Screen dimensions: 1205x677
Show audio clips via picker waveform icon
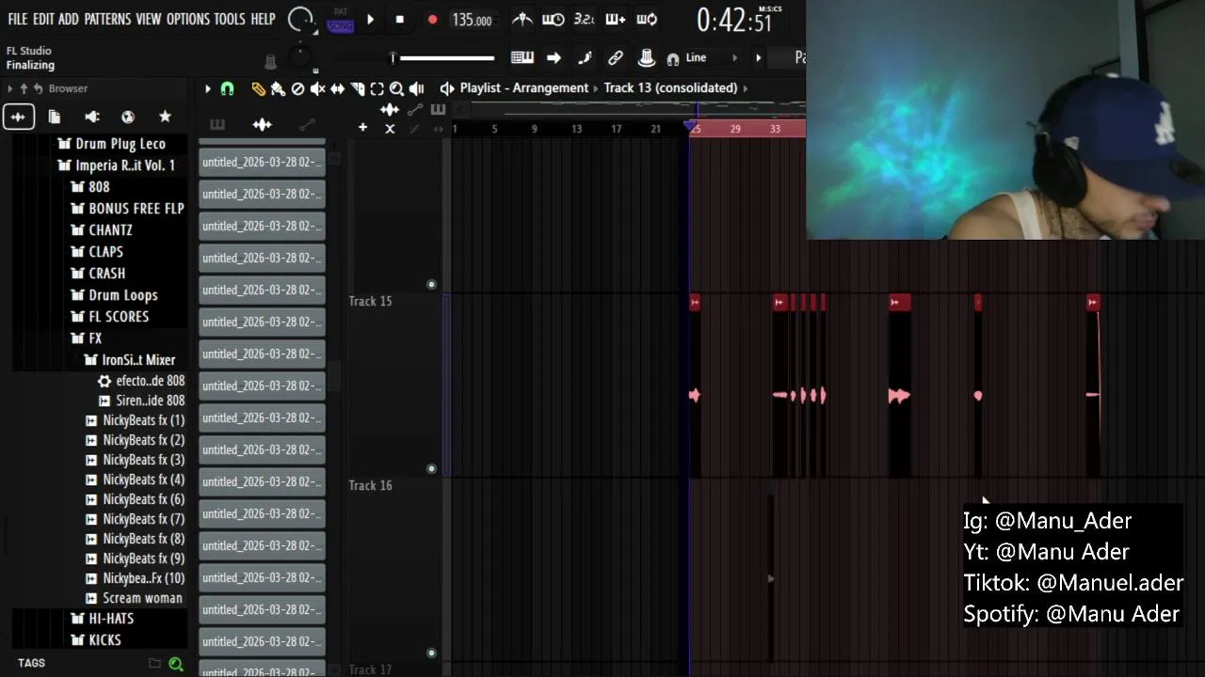[263, 124]
